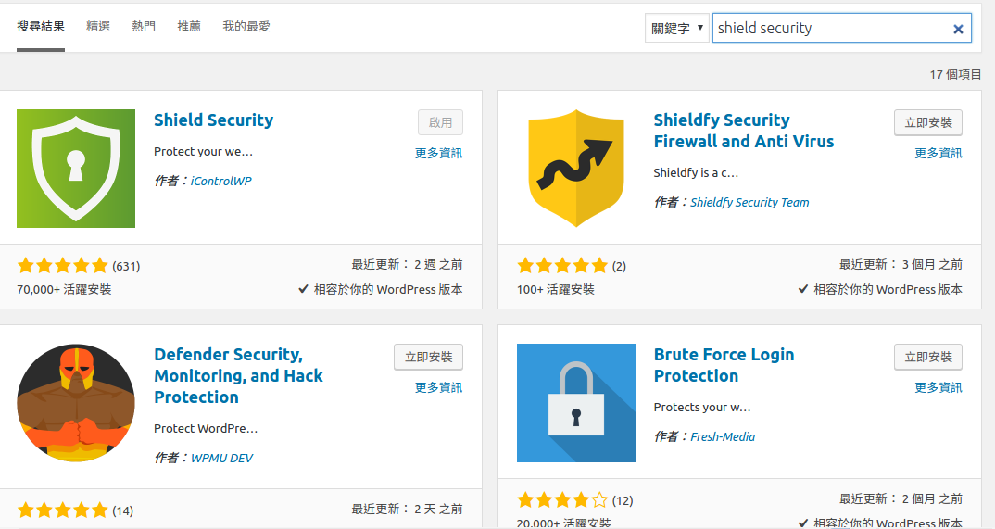Switch to the 熱門 tab
The height and width of the screenshot is (529, 995).
[144, 27]
